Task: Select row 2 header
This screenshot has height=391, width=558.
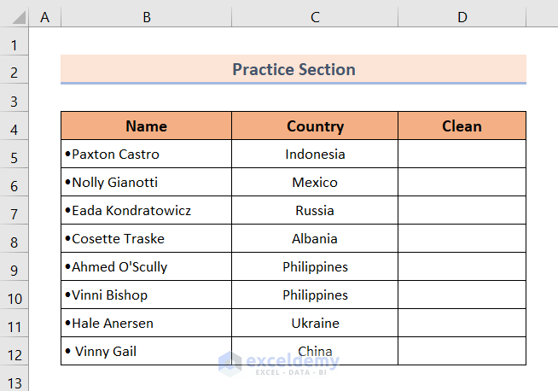Action: [x=15, y=70]
